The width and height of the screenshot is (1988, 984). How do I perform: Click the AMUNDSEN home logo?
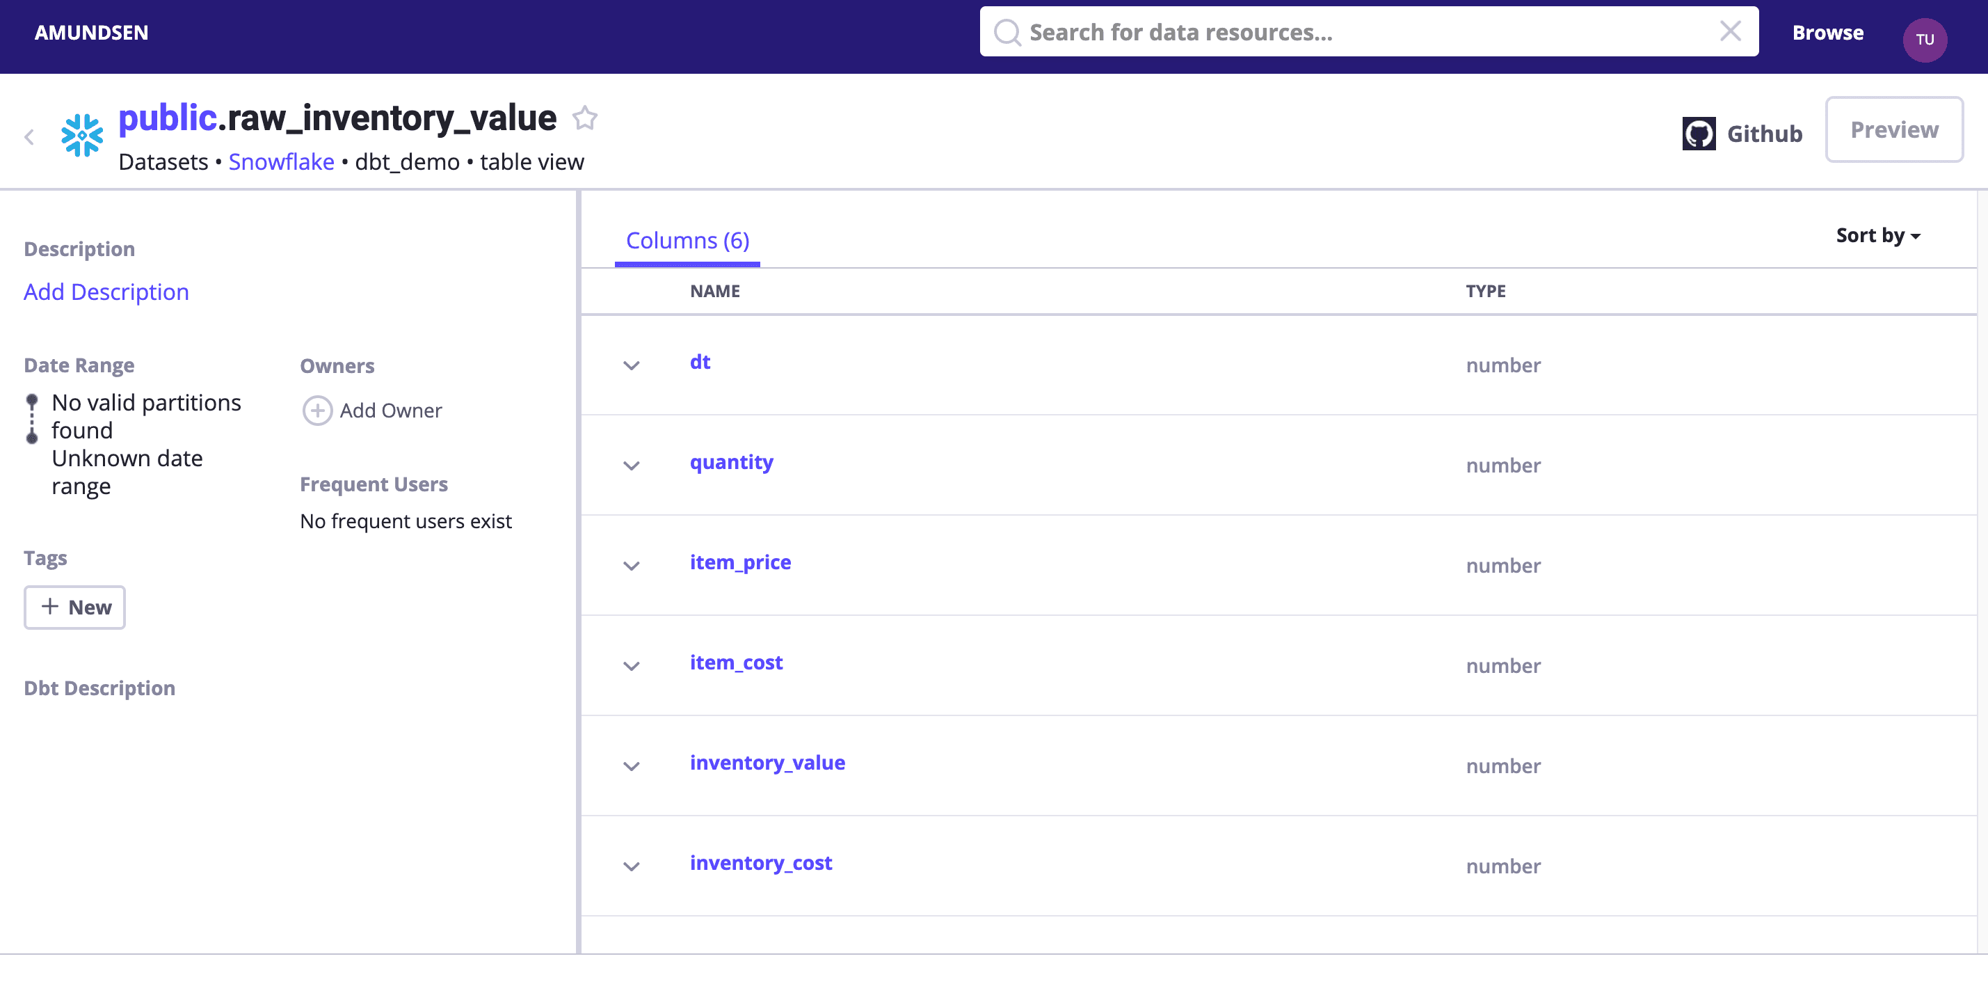point(91,33)
